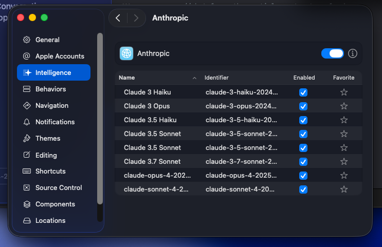Viewport: 382px width, 247px height.
Task: Select the Claude 3.5 Haiku row name
Action: click(x=150, y=120)
